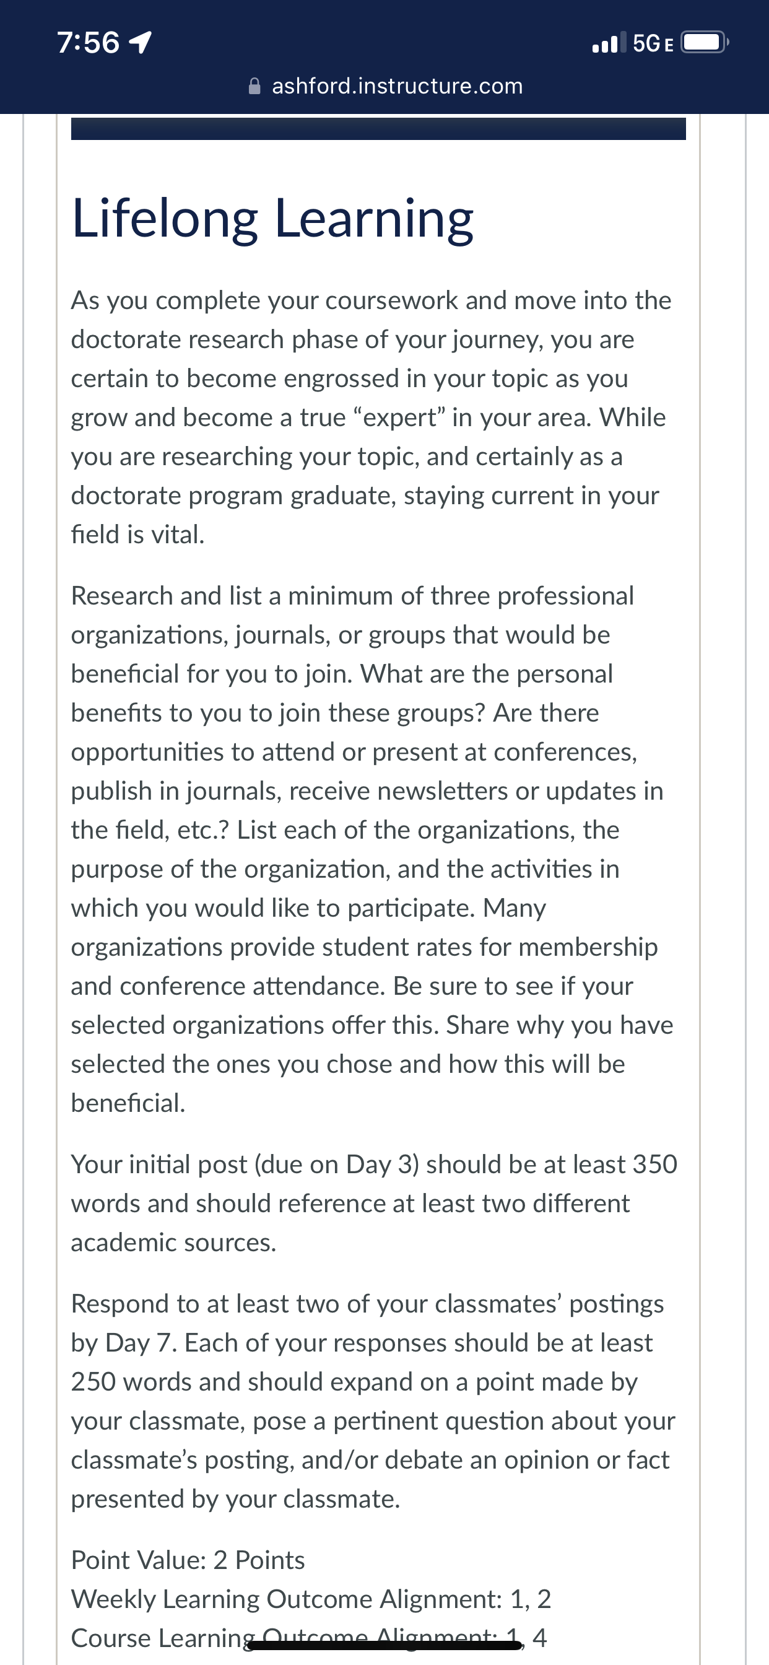The width and height of the screenshot is (769, 1665).
Task: Tap the lock icon beside the URL
Action: [x=254, y=86]
